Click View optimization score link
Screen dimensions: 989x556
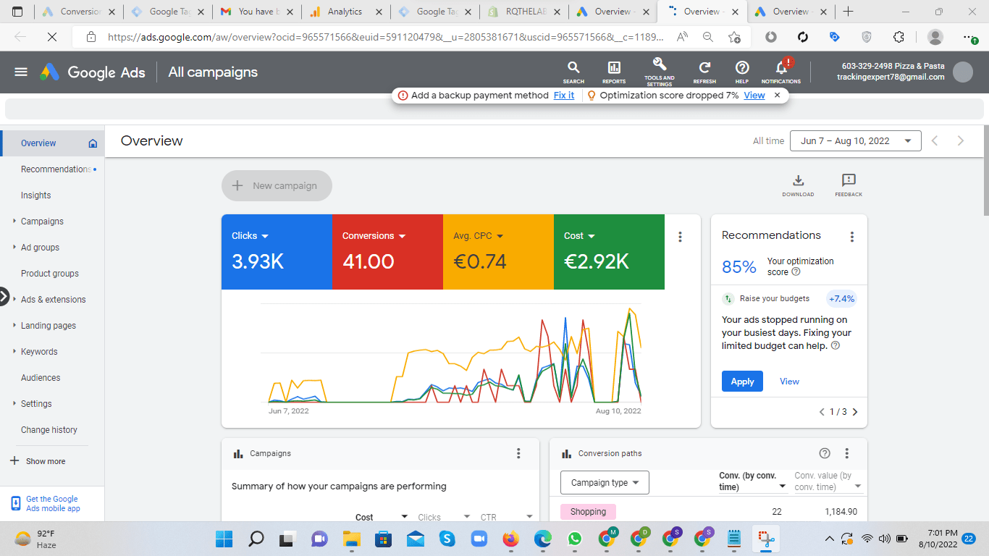click(x=754, y=96)
